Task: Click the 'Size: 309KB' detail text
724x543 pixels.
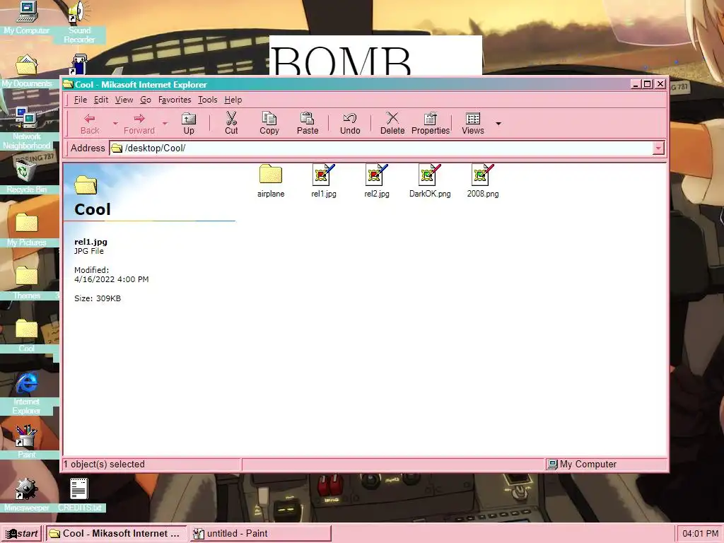Action: (x=98, y=298)
